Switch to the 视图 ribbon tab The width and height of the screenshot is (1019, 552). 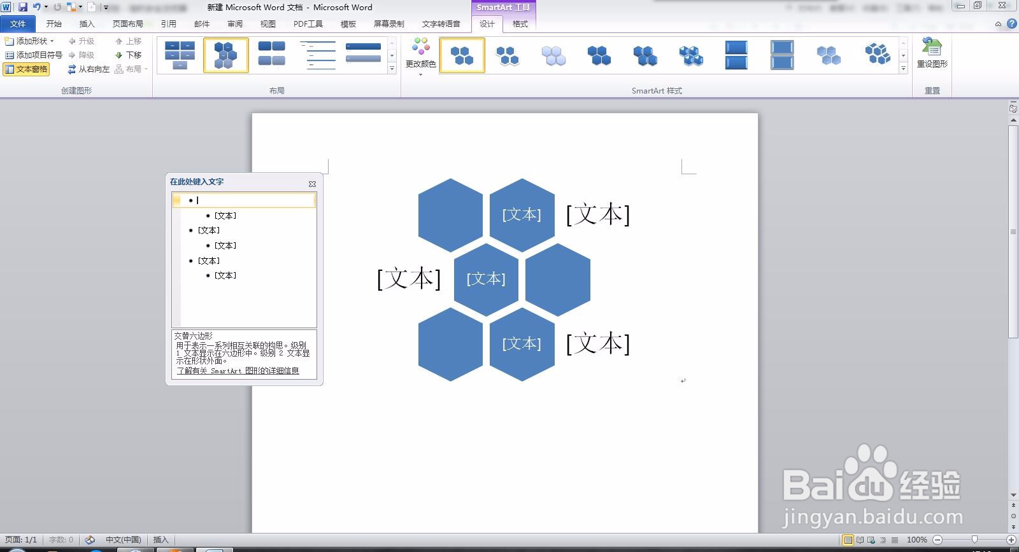point(268,24)
